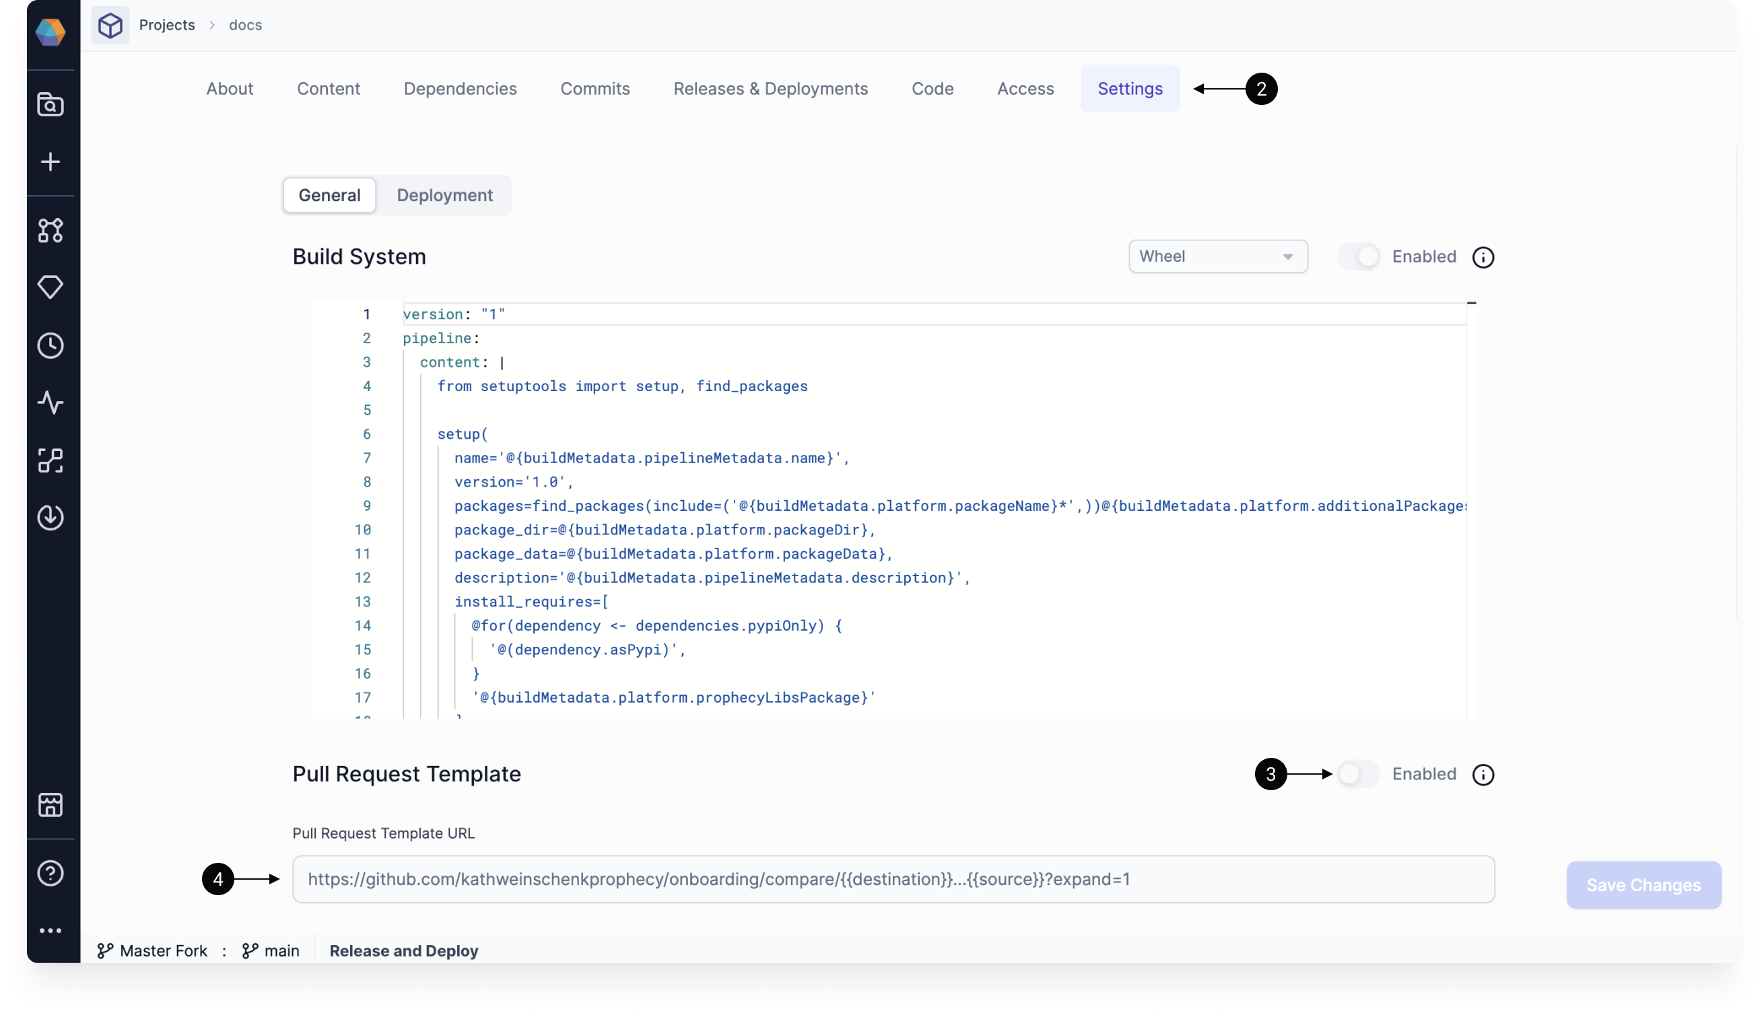Switch to the Deployment settings tab
This screenshot has width=1764, height=1017.
coord(445,195)
